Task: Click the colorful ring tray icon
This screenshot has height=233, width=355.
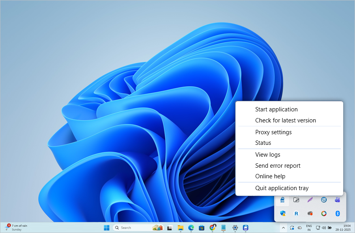Action: 323,213
